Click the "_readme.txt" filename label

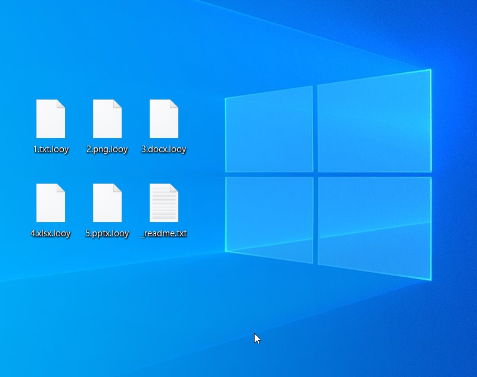pos(164,233)
